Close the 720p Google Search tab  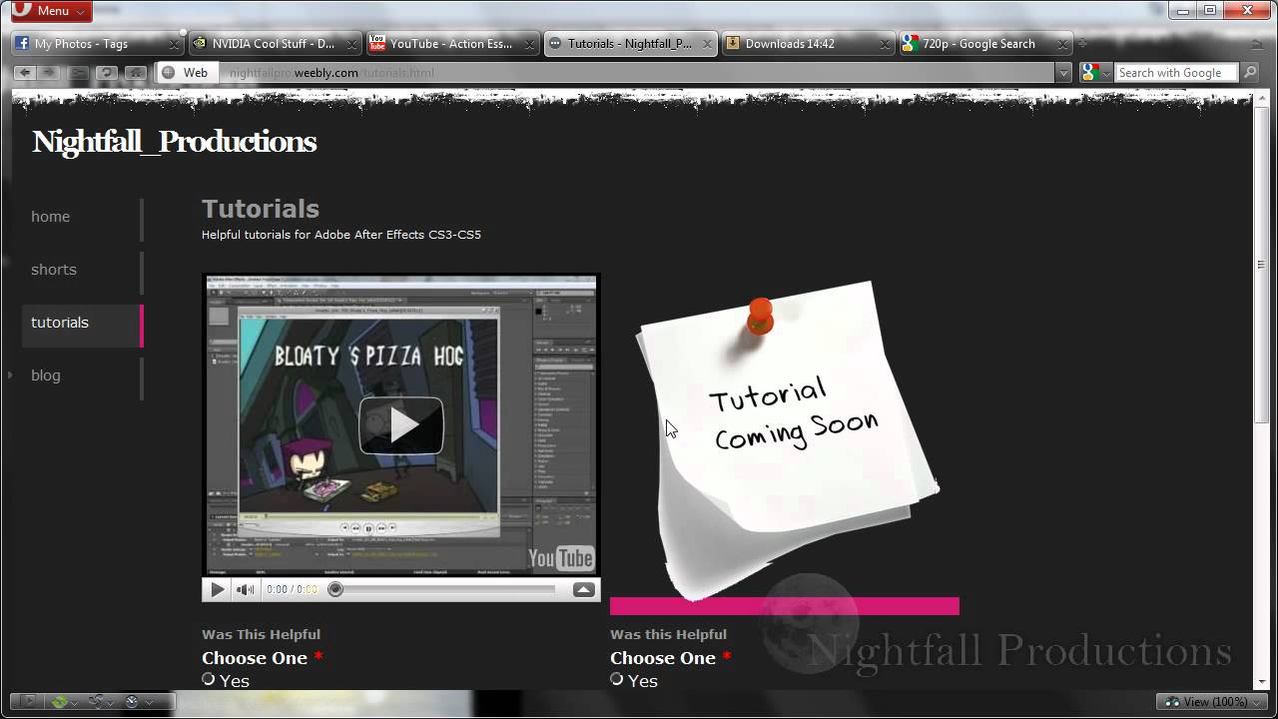click(x=1062, y=44)
